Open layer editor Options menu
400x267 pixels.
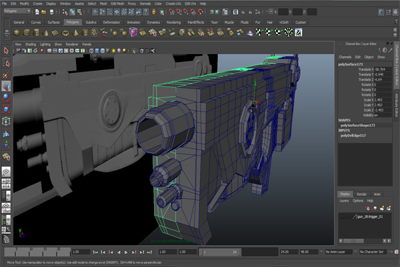(x=357, y=201)
